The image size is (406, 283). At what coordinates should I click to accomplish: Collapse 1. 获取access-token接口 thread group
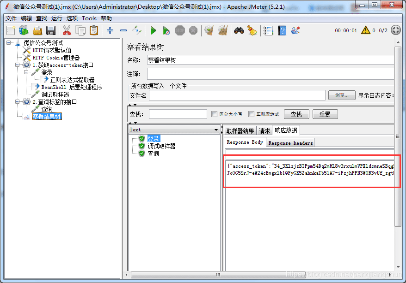coord(18,65)
